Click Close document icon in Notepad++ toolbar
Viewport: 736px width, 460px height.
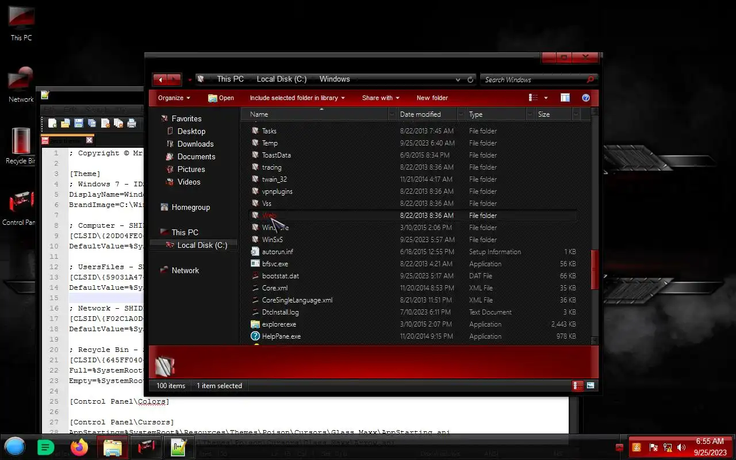105,123
